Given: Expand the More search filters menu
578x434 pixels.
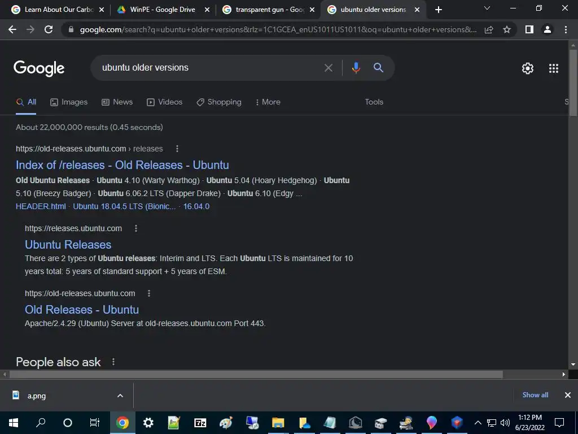Looking at the screenshot, I should tap(268, 102).
